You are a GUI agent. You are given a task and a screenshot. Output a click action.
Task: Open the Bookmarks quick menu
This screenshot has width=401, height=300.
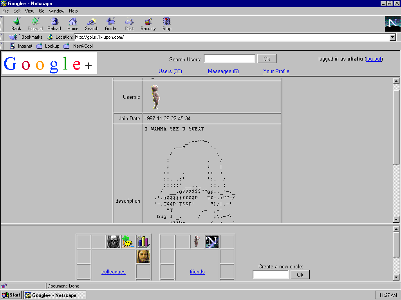(27, 37)
